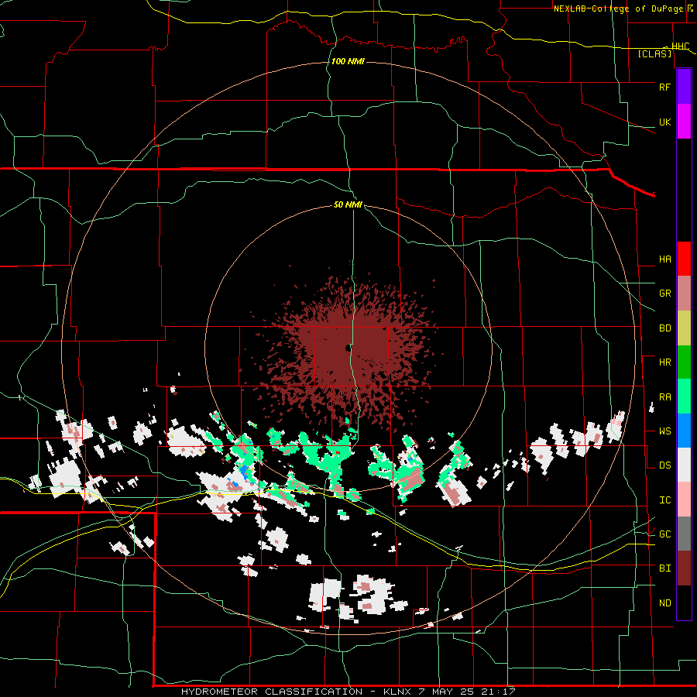Click the HA red legend swatch
The height and width of the screenshot is (697, 697).
pos(684,259)
